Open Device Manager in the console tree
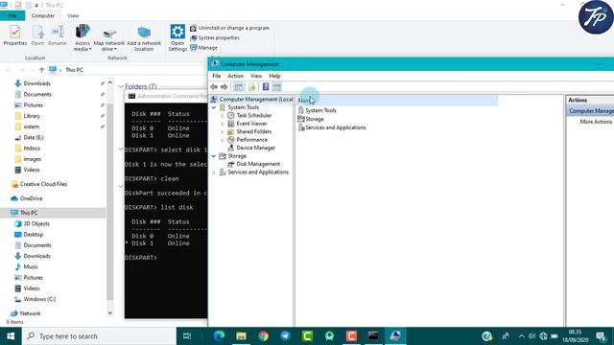Viewport: 614px width, 345px height. [x=256, y=148]
